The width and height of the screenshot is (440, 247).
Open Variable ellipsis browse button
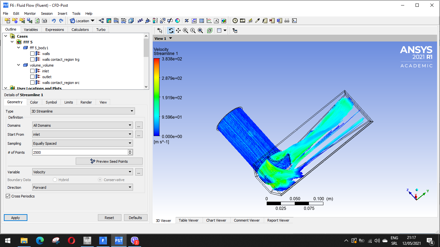[x=139, y=172]
